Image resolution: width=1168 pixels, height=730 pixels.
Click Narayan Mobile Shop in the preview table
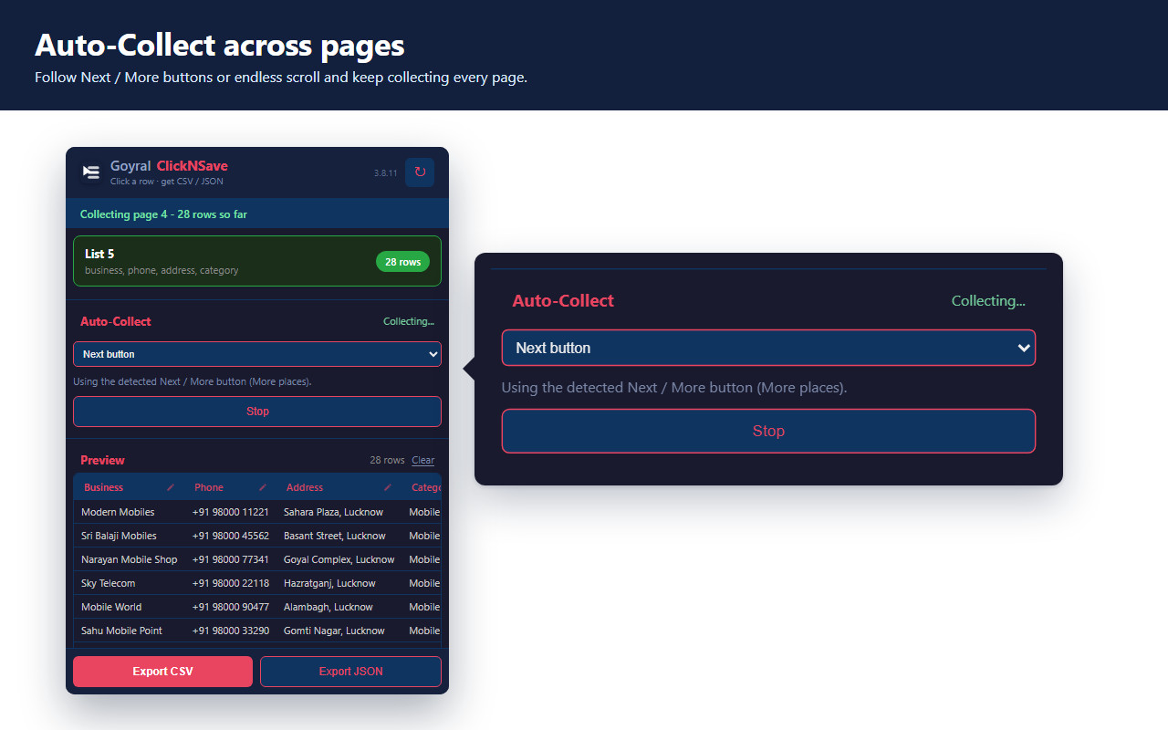[129, 559]
